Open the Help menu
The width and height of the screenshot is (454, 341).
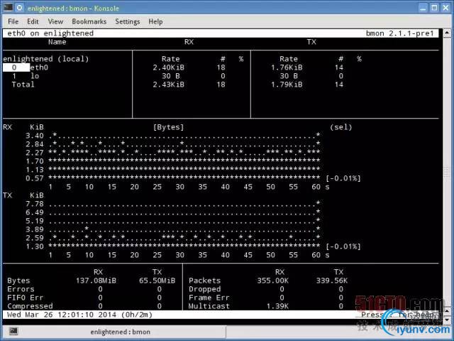[155, 22]
